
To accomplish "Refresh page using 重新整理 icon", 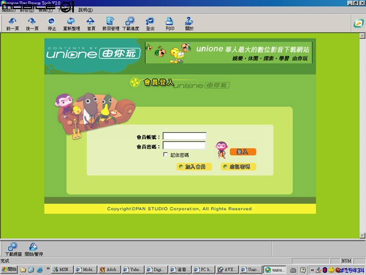I will (x=71, y=24).
